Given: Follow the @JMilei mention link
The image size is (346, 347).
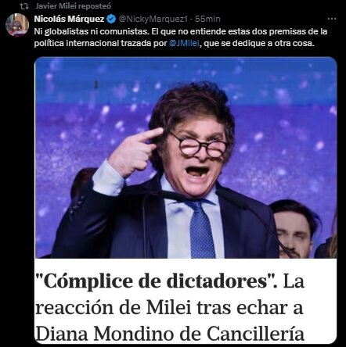Looking at the screenshot, I should [x=184, y=43].
